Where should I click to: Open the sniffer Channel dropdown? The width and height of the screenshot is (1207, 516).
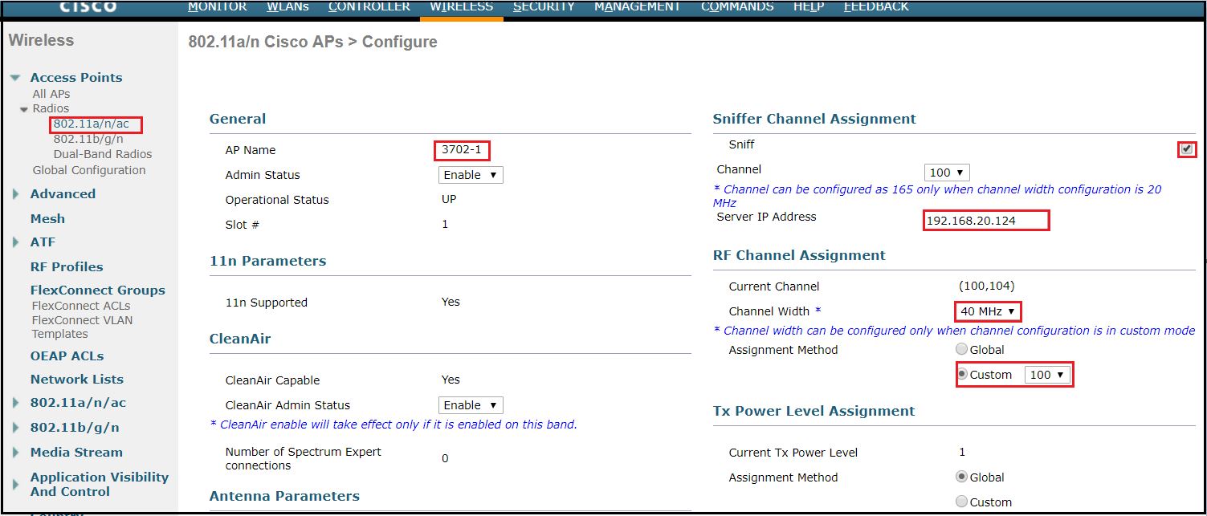947,172
